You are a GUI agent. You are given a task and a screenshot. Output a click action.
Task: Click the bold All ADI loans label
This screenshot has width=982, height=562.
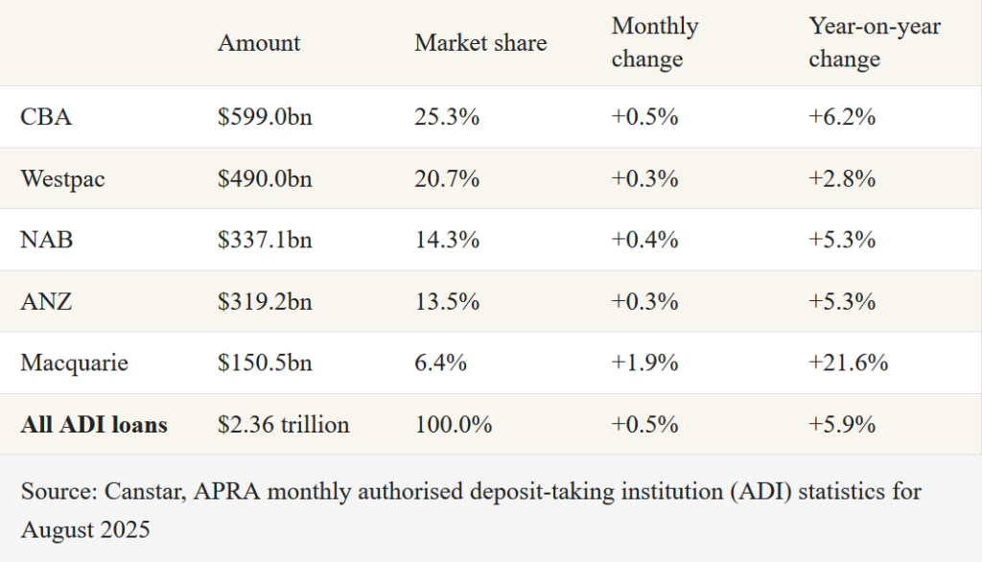(x=94, y=424)
